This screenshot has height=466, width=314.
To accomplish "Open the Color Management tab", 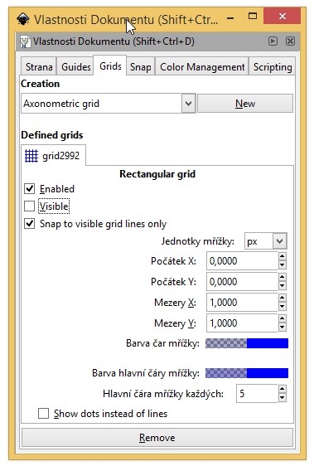I will tap(202, 66).
